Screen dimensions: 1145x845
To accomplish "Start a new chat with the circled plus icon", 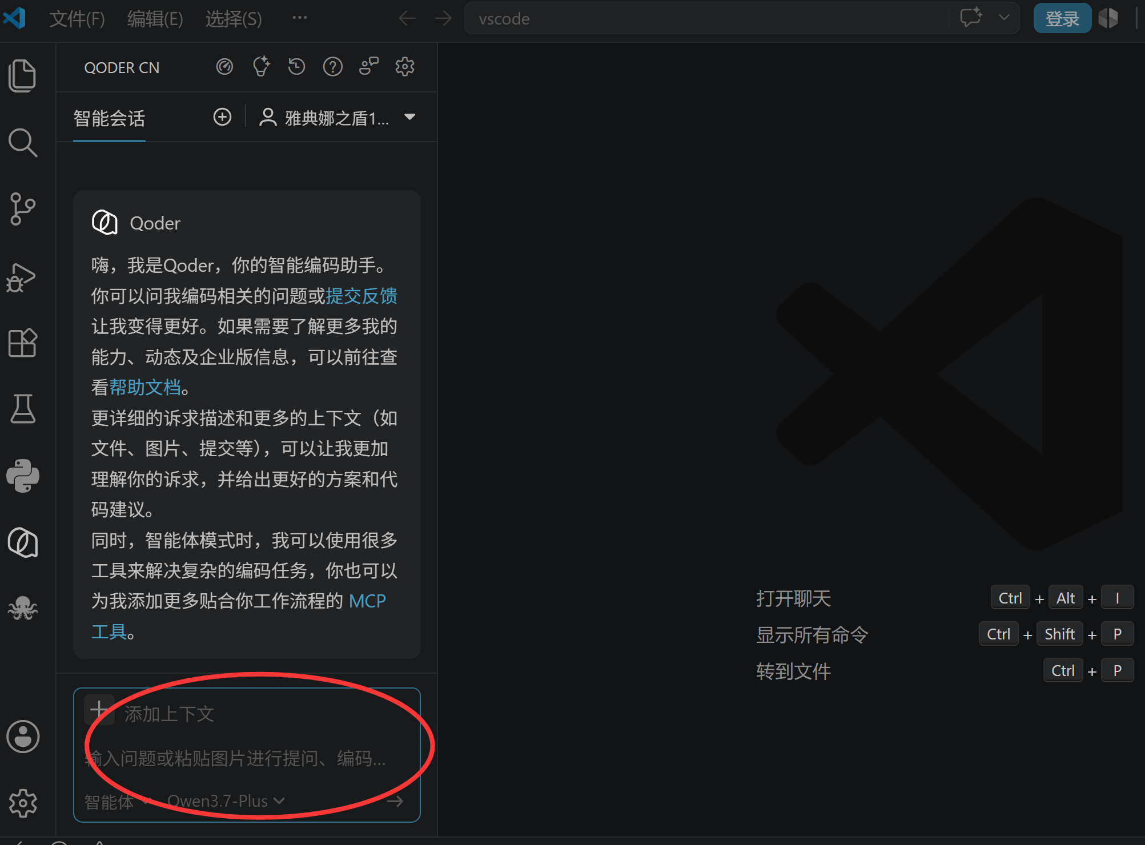I will [222, 117].
